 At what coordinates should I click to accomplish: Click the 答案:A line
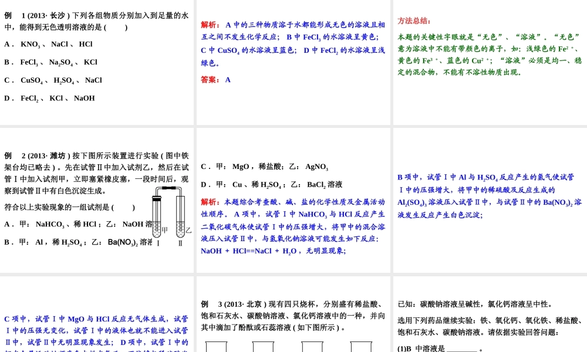tap(215, 80)
